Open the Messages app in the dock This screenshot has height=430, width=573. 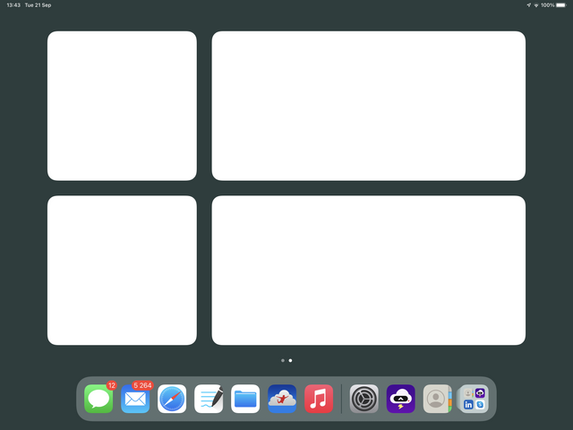coord(98,399)
